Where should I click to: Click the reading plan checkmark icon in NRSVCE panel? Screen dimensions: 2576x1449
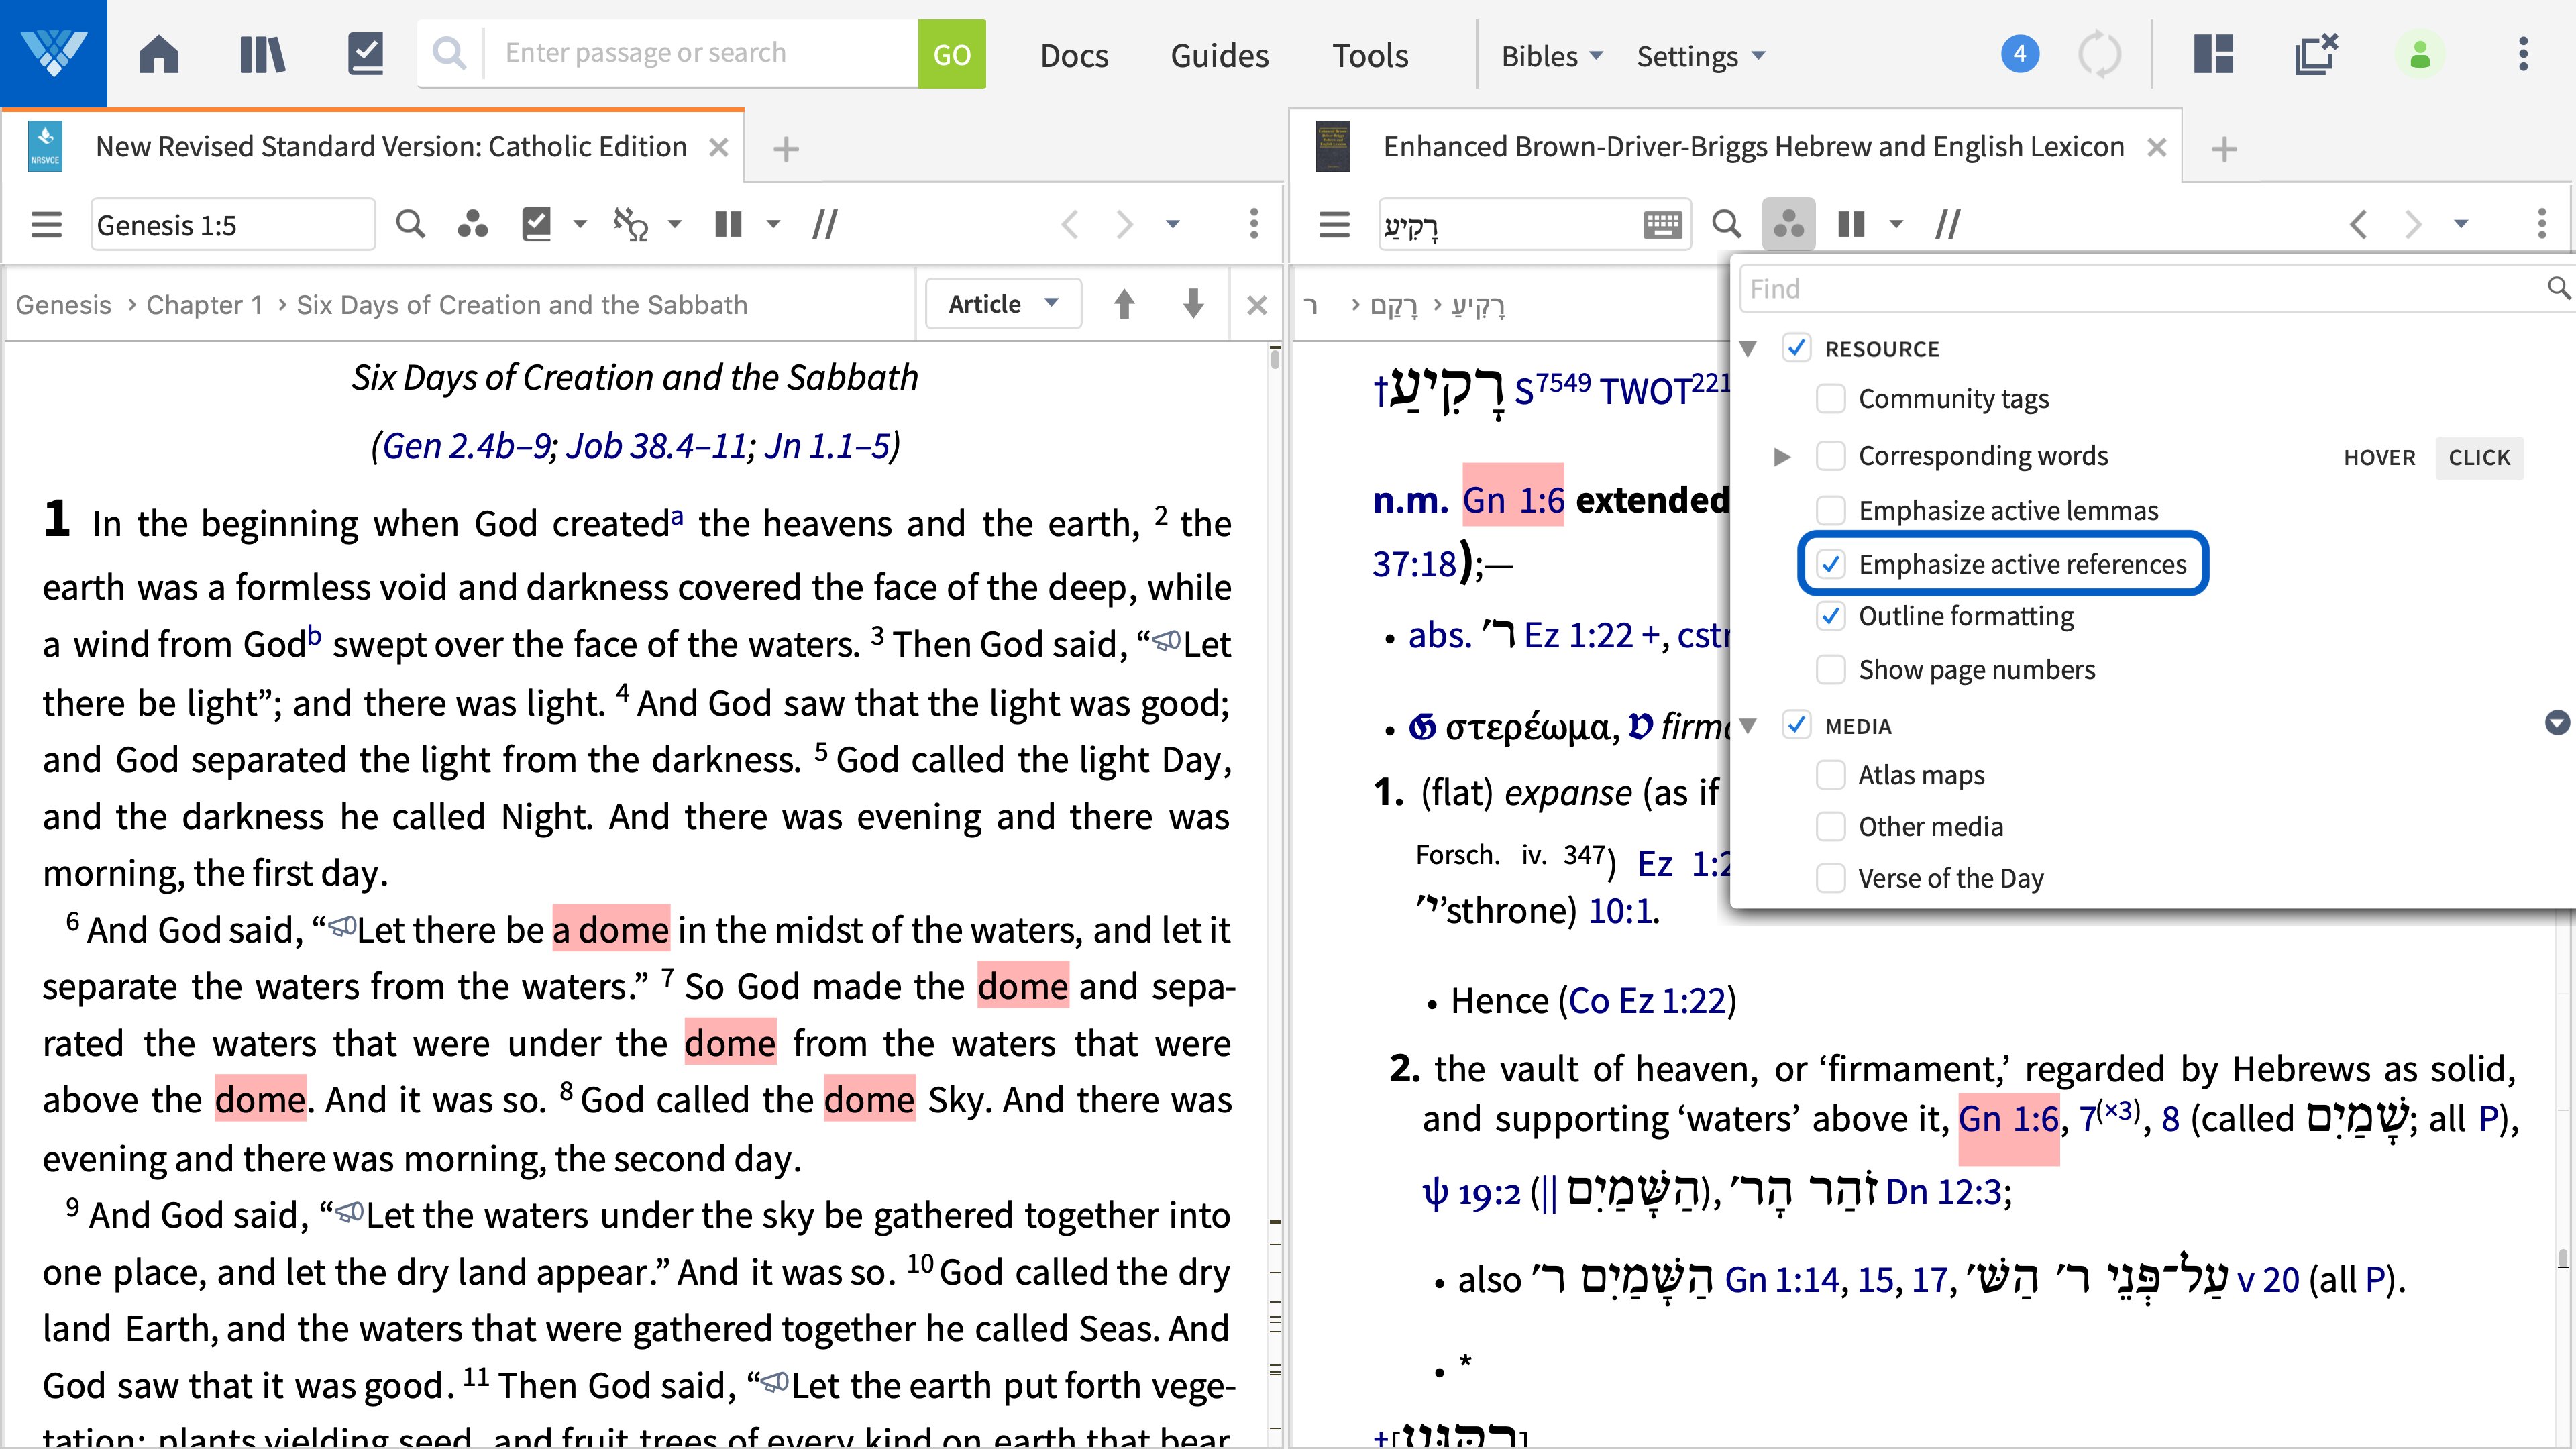click(x=537, y=224)
